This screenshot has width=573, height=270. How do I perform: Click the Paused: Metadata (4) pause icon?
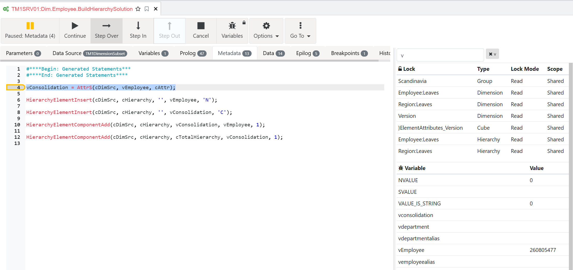click(30, 26)
